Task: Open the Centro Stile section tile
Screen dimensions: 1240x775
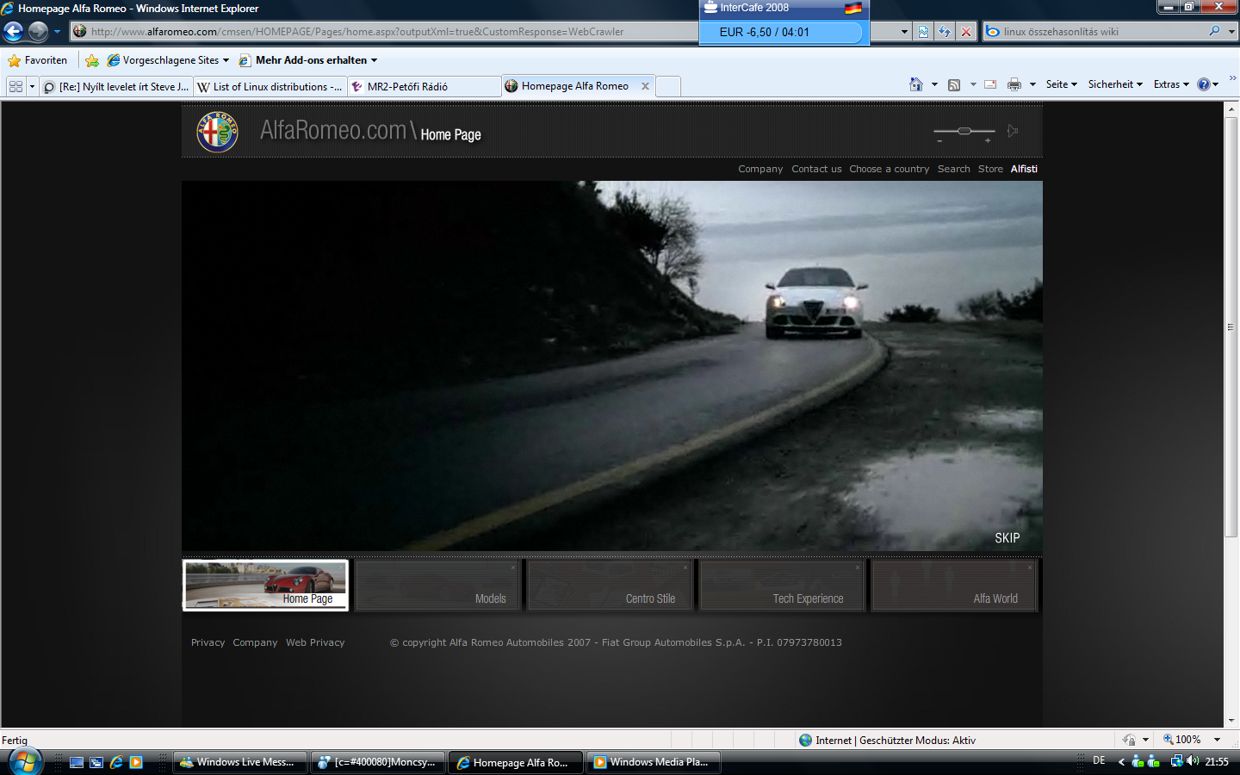Action: [610, 586]
